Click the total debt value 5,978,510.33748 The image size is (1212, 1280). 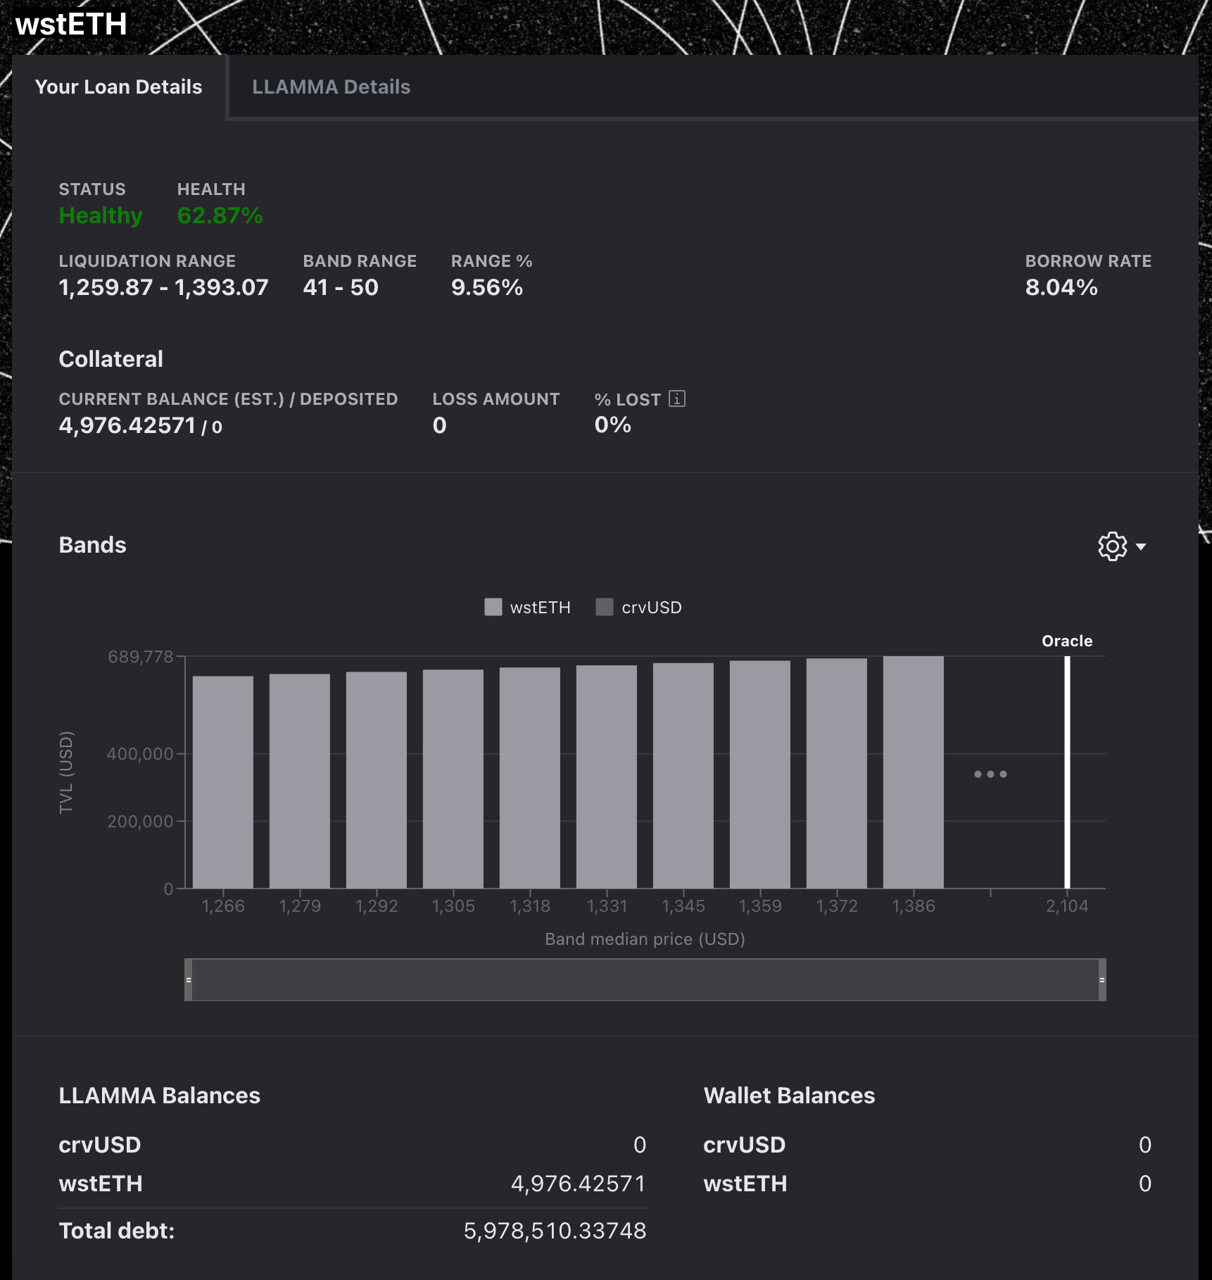555,1231
